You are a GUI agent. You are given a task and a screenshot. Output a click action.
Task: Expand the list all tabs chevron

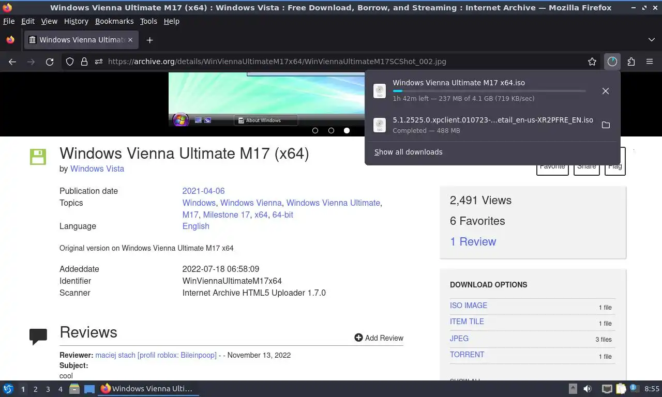pyautogui.click(x=651, y=40)
